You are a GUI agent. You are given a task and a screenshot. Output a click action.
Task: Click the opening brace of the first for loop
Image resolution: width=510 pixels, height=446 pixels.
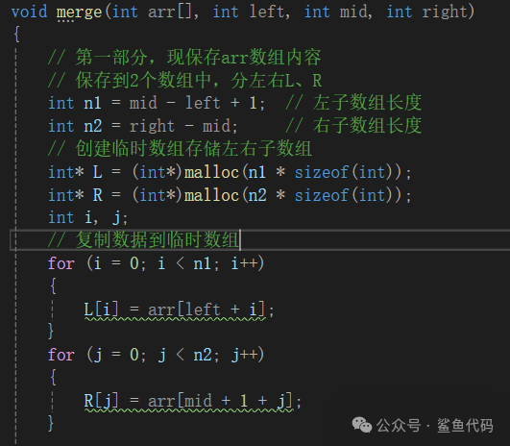54,286
